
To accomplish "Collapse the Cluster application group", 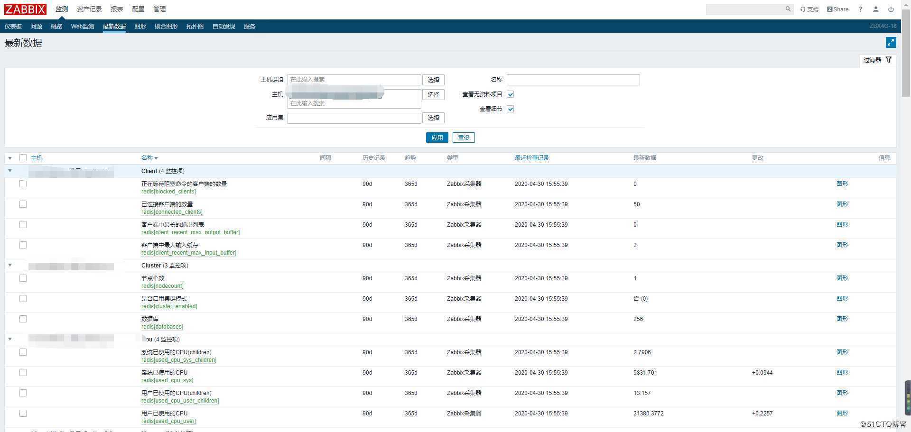I will pyautogui.click(x=10, y=265).
